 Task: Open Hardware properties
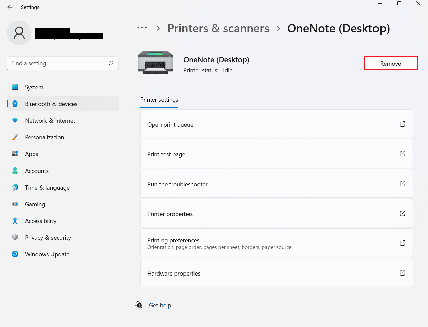pos(277,273)
